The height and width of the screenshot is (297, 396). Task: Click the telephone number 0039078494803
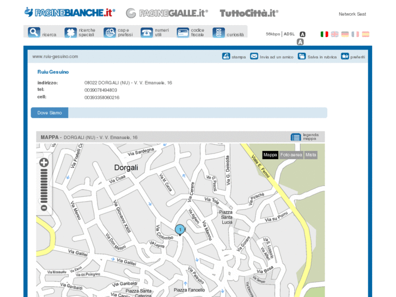tap(101, 90)
